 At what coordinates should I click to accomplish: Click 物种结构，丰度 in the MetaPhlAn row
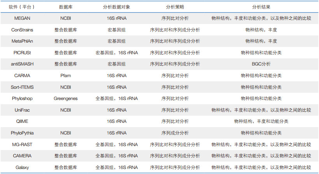pos(261,41)
